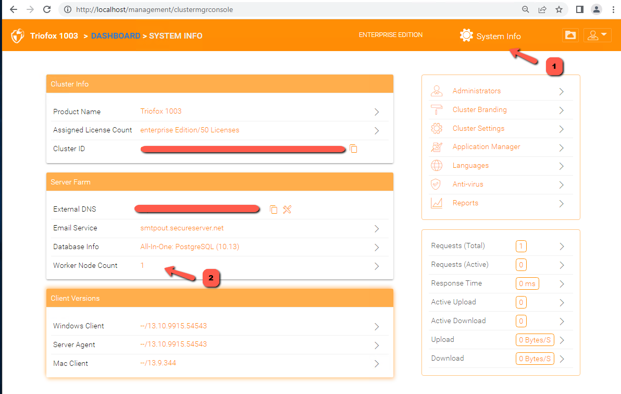The height and width of the screenshot is (394, 621).
Task: Click Download 0 Bytes/S badge
Action: pyautogui.click(x=535, y=359)
